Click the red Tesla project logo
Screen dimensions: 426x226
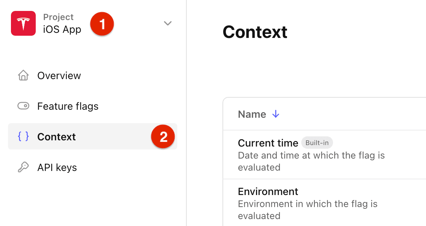[x=23, y=23]
